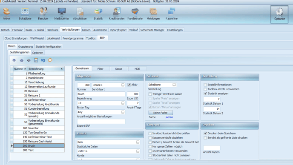This screenshot has height=165, width=293.
Task: Move selected order type up
Action: click(21, 60)
